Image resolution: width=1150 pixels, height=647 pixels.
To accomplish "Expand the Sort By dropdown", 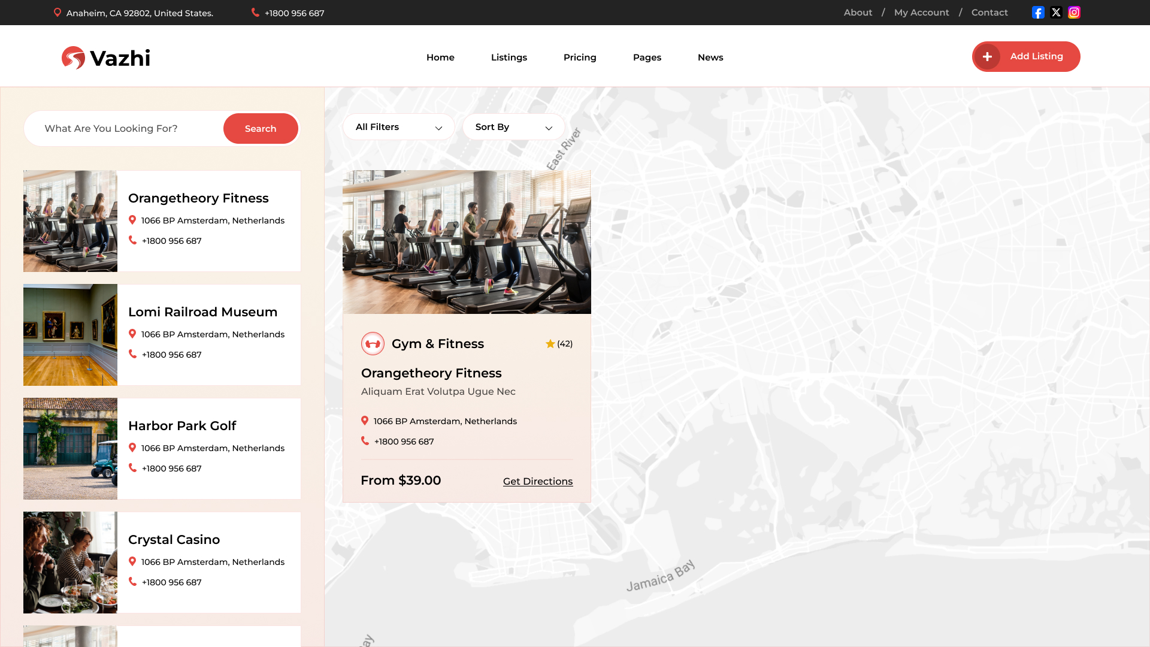I will click(x=513, y=126).
